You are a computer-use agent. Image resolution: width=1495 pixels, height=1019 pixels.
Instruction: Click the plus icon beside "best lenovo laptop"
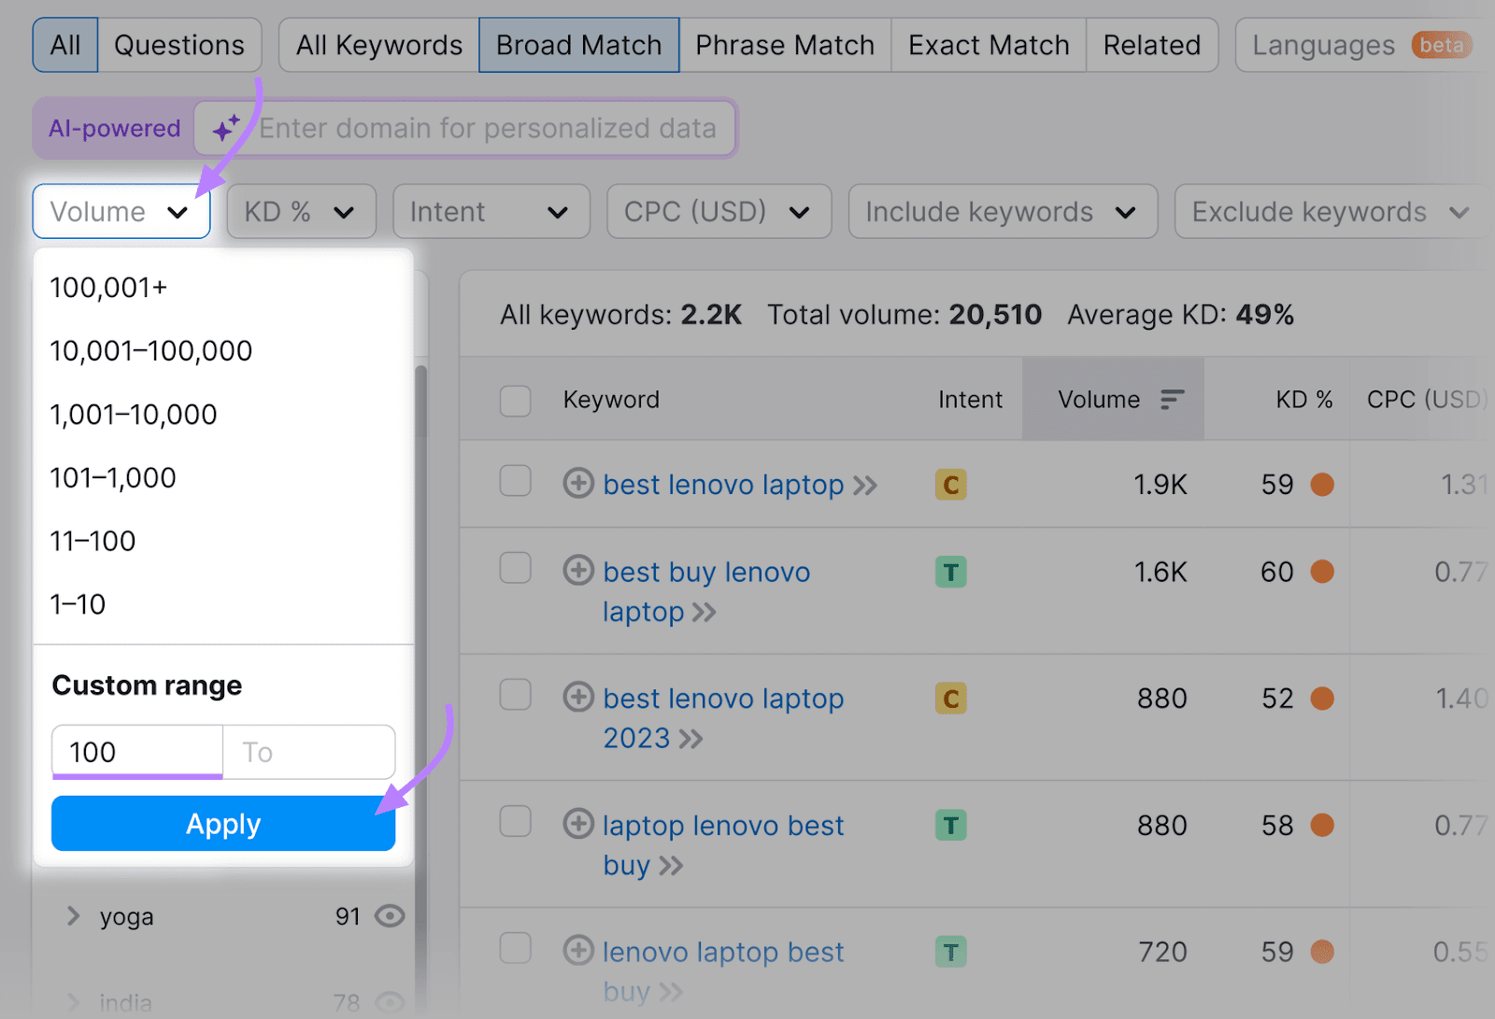coord(578,485)
